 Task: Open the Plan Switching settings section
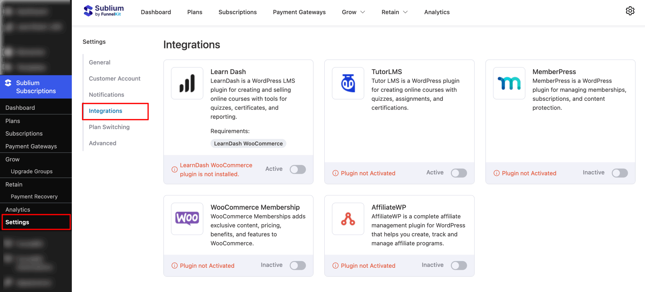109,127
